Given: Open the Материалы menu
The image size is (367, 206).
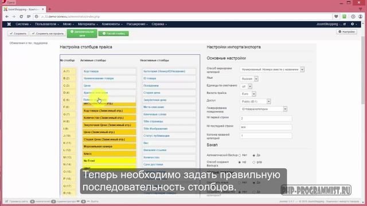Looking at the screenshot, I should coord(88,24).
